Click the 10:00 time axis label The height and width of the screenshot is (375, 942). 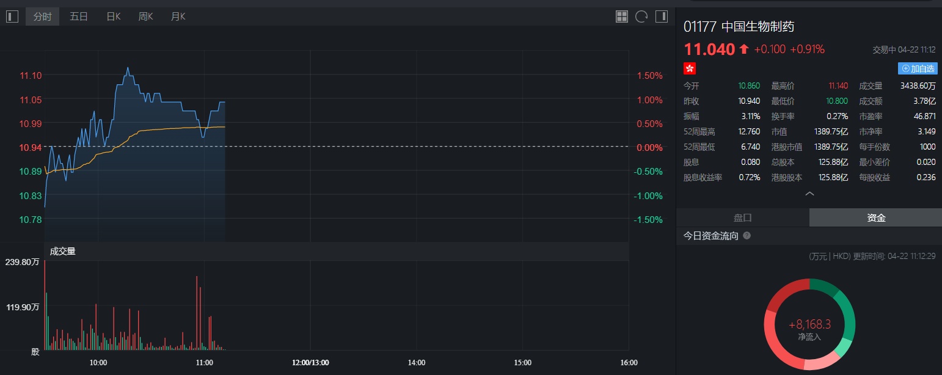click(98, 363)
